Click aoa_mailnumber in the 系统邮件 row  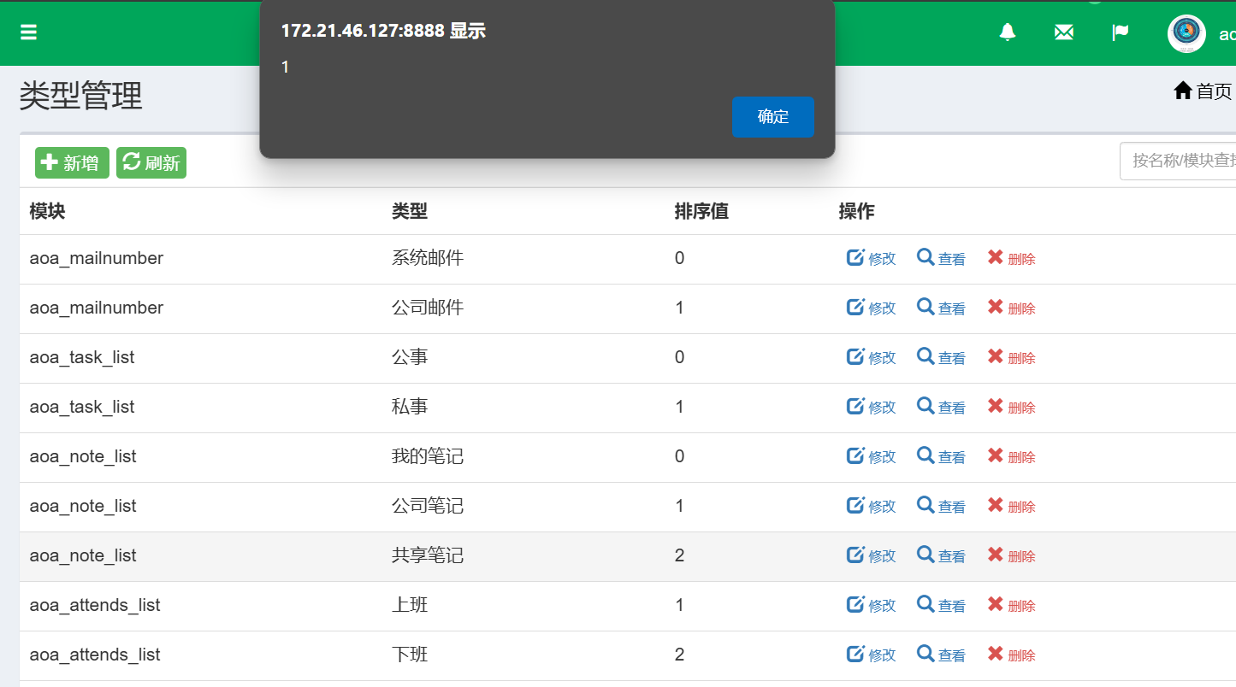(x=97, y=258)
